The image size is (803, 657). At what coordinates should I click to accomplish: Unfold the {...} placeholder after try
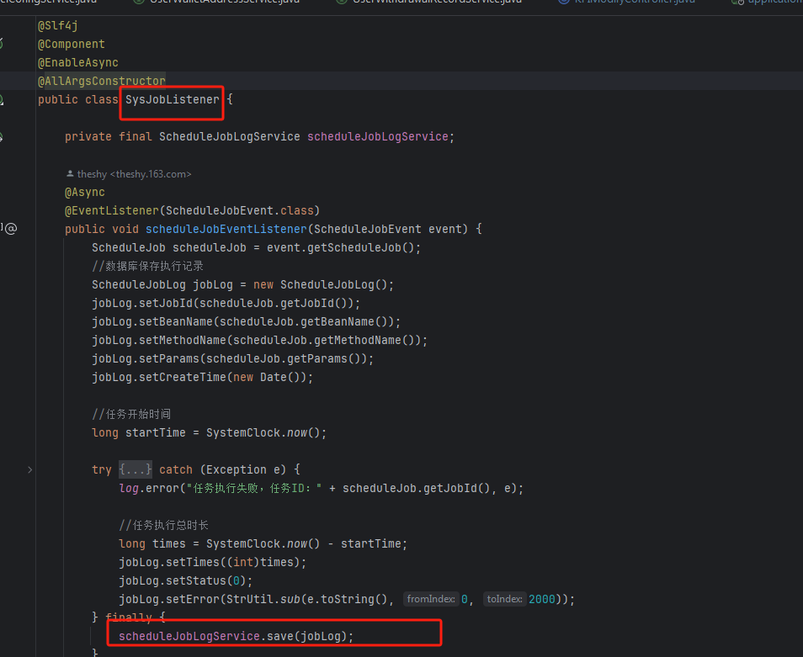pos(136,469)
